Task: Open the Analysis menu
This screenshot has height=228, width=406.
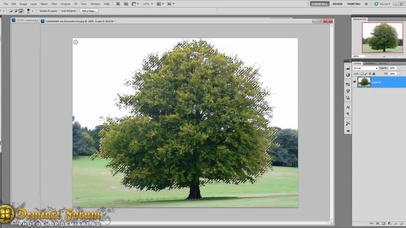Action: (x=65, y=4)
